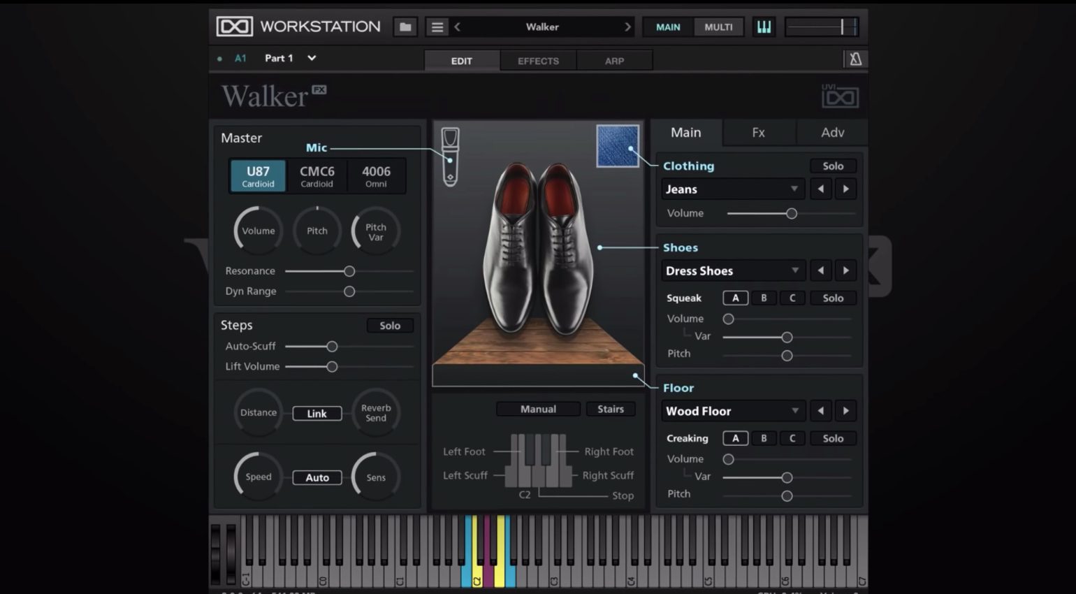Click the microphone illustration
The width and height of the screenshot is (1076, 594).
pyautogui.click(x=451, y=157)
